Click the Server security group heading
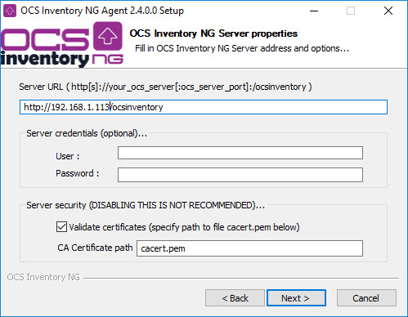The width and height of the screenshot is (408, 317). point(146,205)
